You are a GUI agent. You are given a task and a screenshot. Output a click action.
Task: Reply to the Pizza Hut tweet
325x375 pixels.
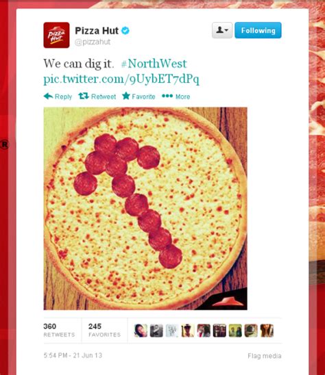tap(58, 96)
